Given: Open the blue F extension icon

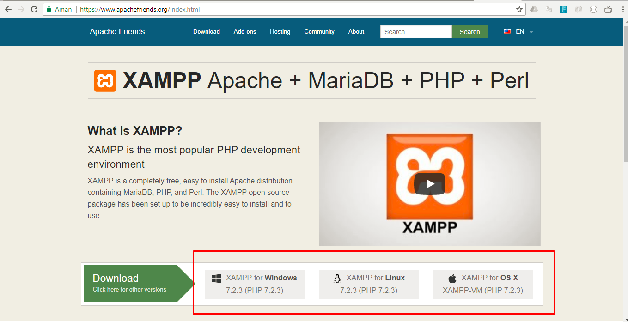Looking at the screenshot, I should click(x=564, y=9).
